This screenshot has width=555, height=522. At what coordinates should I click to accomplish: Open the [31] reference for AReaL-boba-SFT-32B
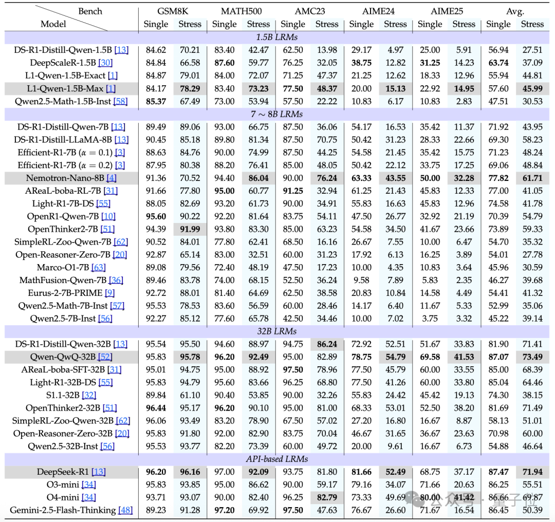click(x=114, y=369)
